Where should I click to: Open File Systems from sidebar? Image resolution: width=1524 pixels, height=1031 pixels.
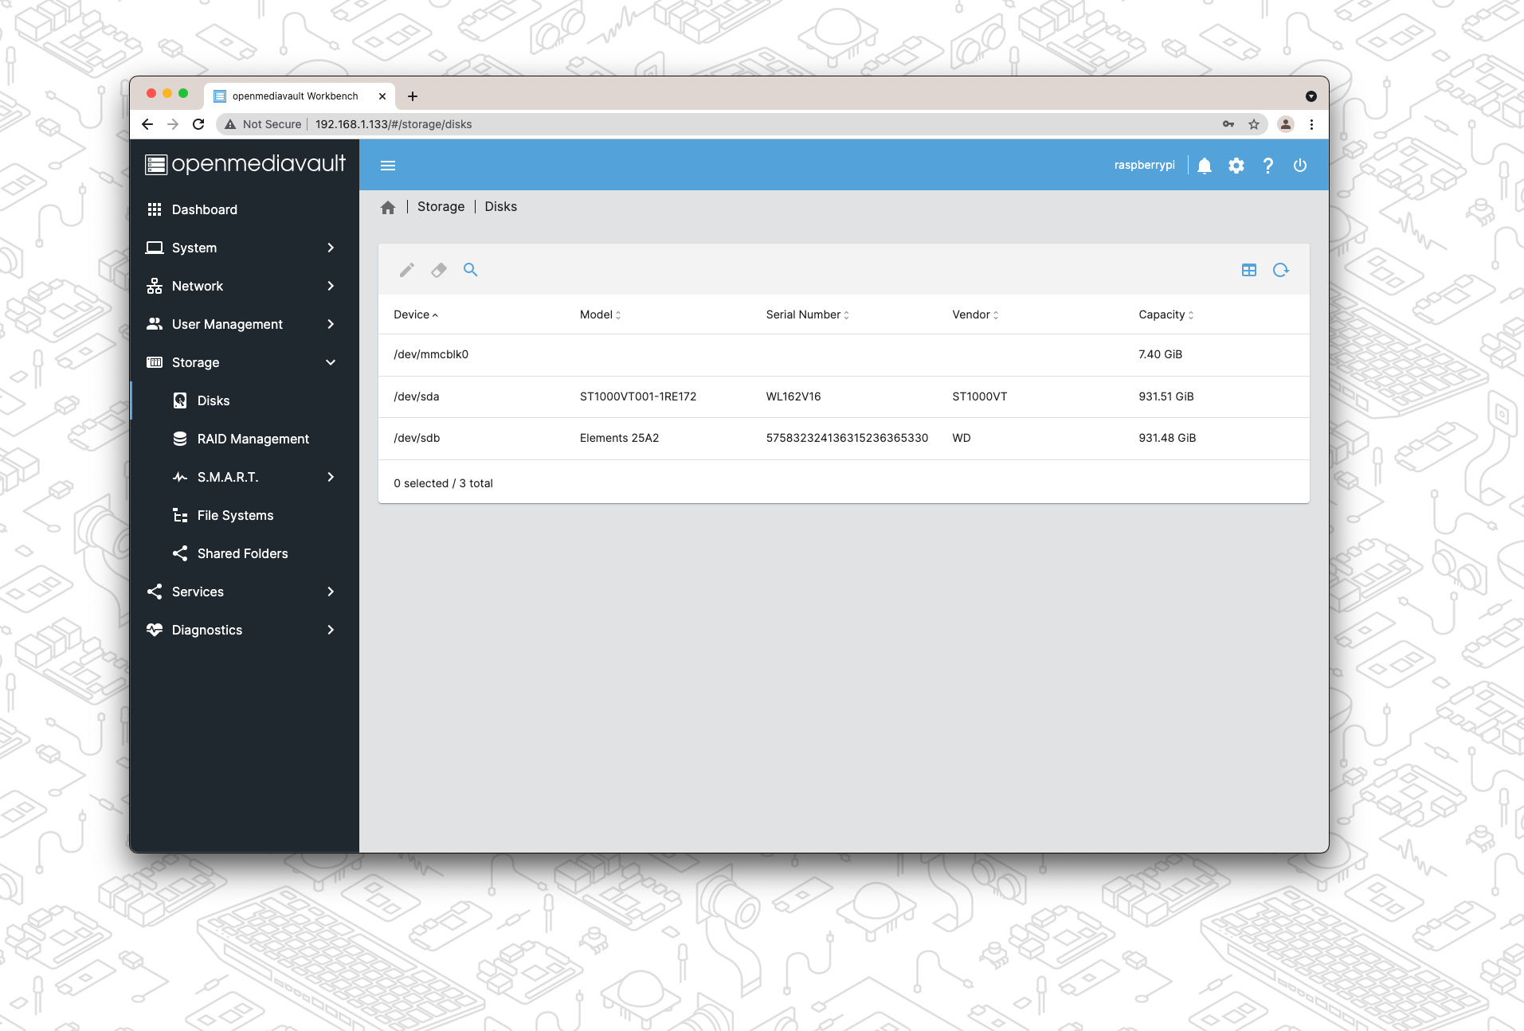235,515
